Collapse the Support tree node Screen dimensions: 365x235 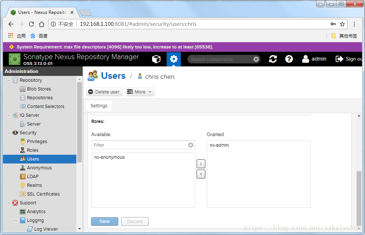[9, 203]
